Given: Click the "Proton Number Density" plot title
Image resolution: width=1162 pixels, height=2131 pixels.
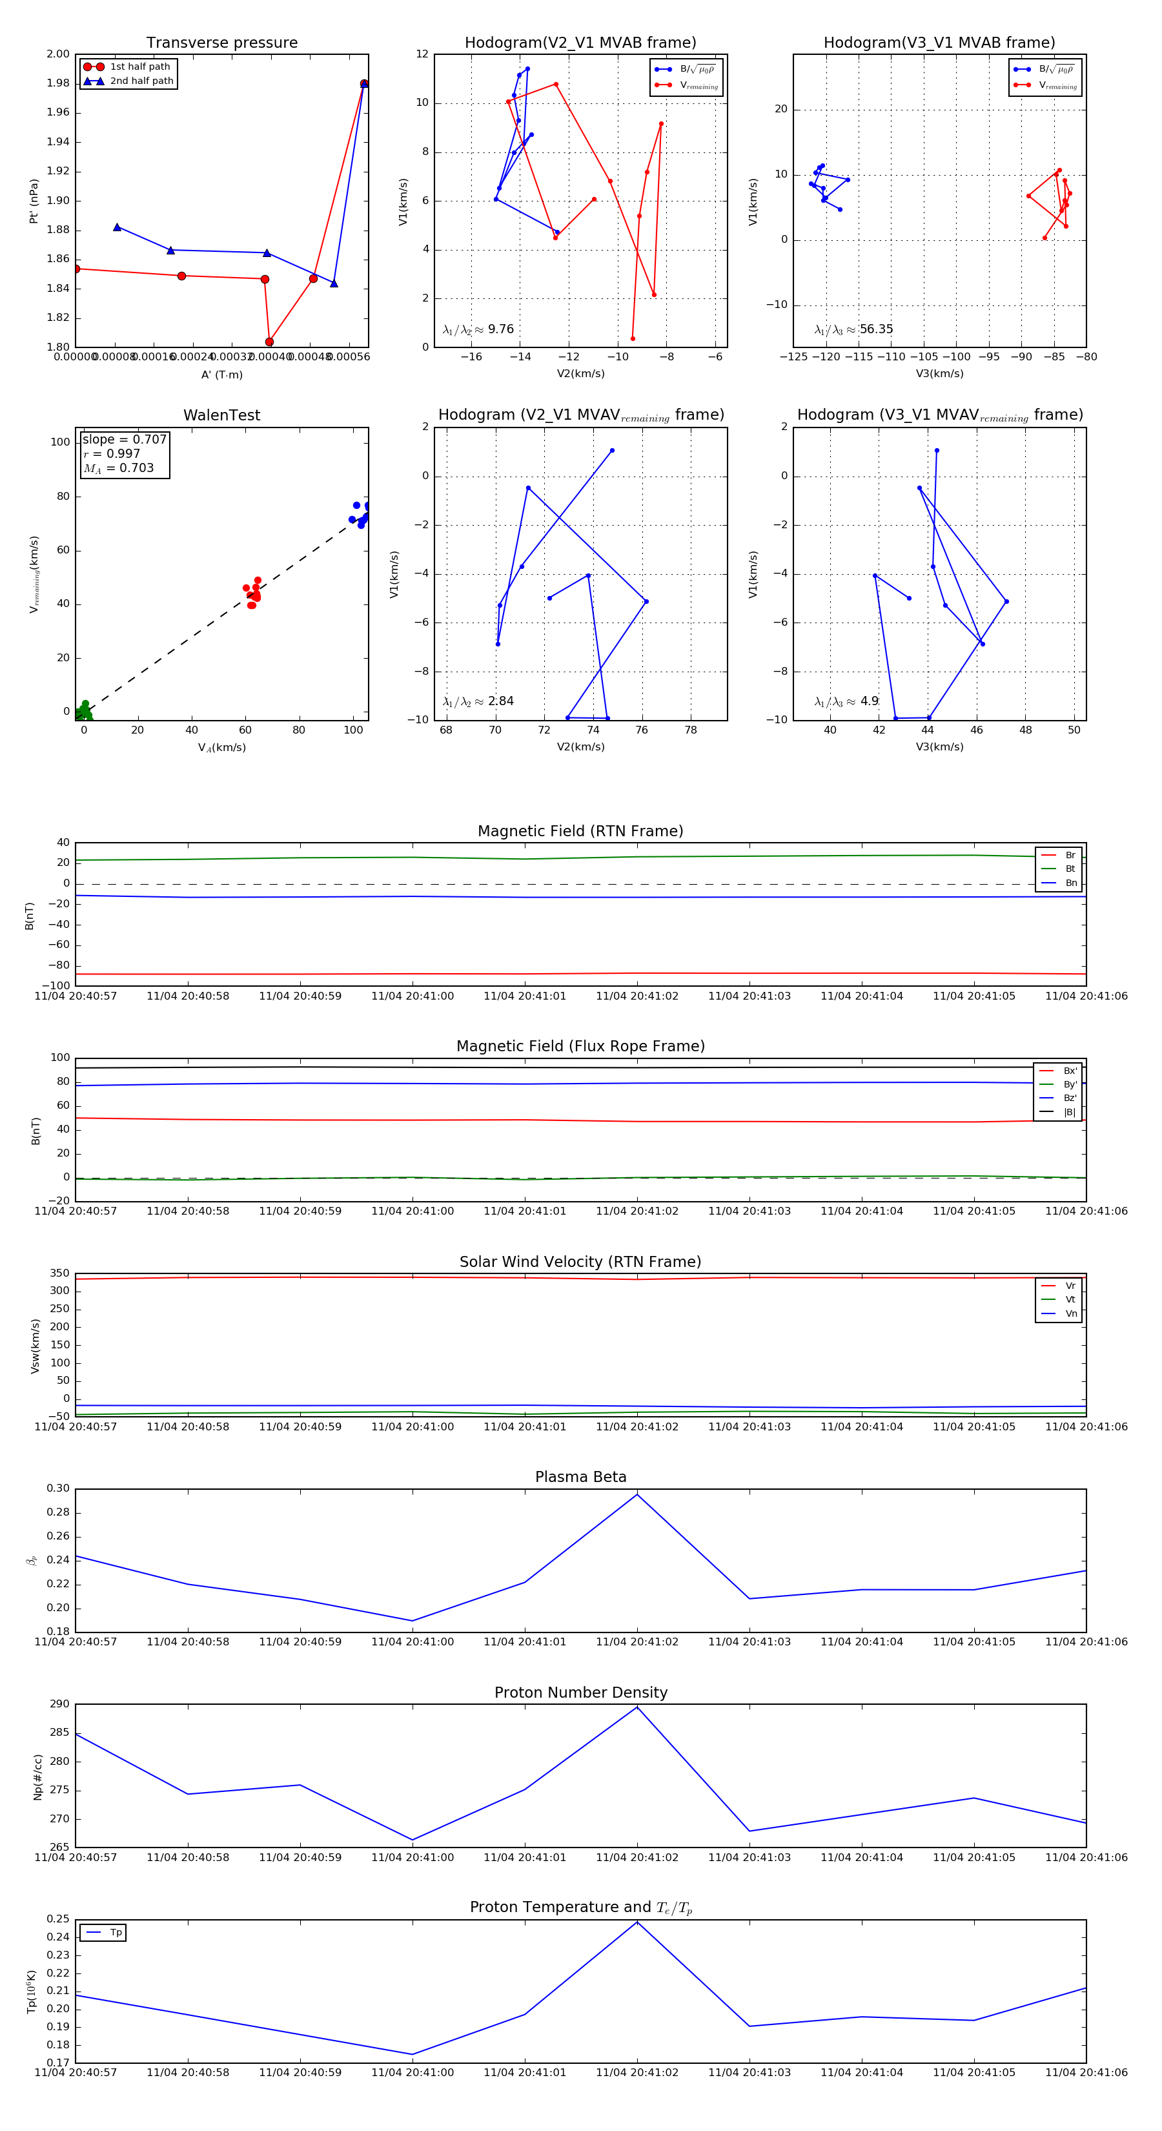Looking at the screenshot, I should (x=580, y=1693).
